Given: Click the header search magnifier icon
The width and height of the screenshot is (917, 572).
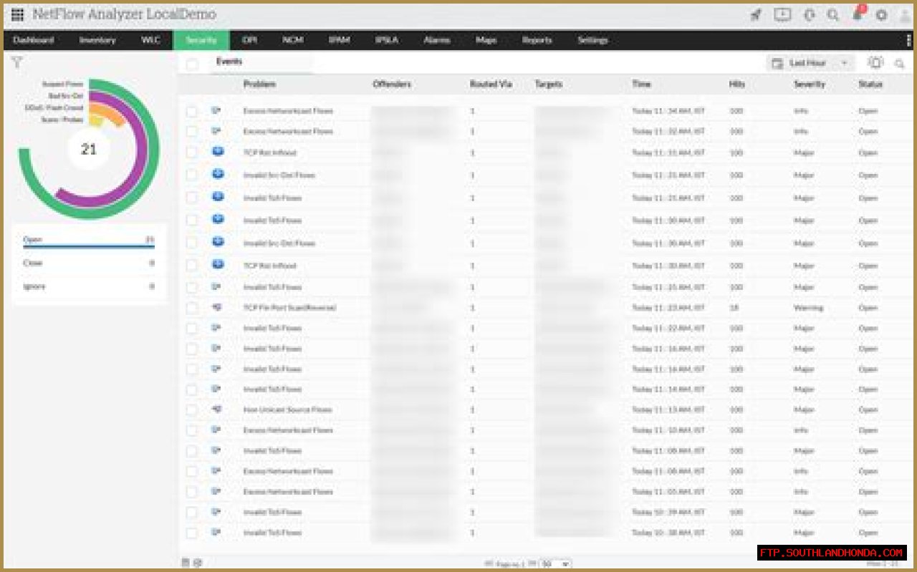Looking at the screenshot, I should point(832,15).
